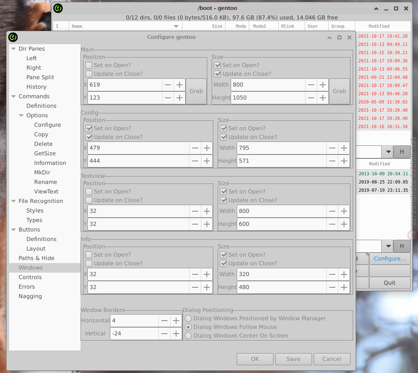
Task: Select ViewText under Options
Action: [x=46, y=191]
